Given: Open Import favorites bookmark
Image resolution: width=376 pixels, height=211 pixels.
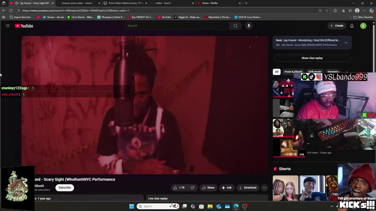Looking at the screenshot, I should click(x=20, y=17).
